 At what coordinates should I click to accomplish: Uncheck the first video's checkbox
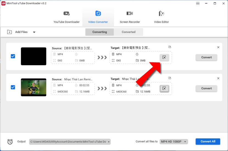click(x=13, y=56)
